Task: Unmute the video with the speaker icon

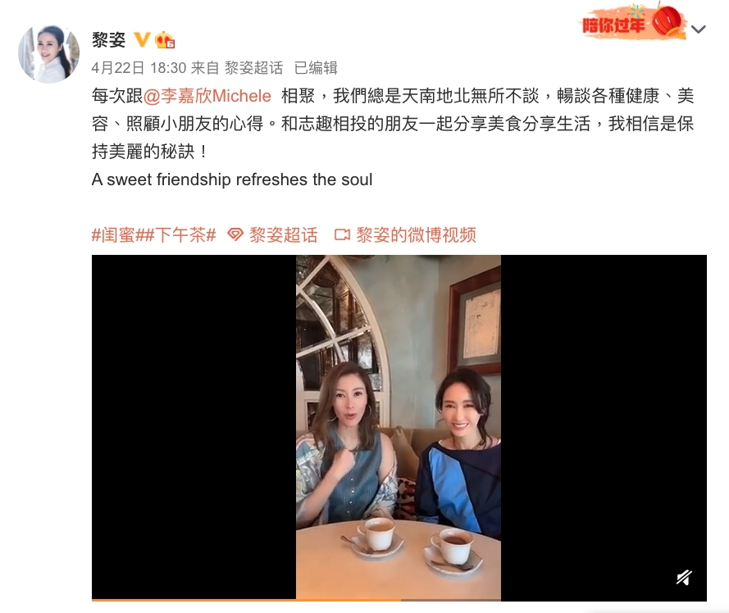Action: point(684,577)
